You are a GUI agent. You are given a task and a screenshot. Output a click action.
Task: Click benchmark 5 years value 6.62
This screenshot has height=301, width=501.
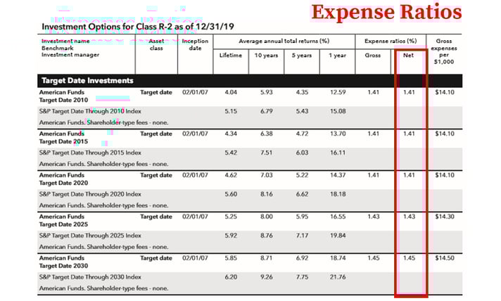pyautogui.click(x=302, y=194)
